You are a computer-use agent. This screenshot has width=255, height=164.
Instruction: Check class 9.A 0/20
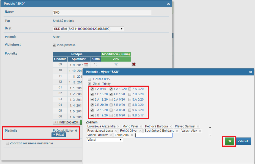pyautogui.click(x=130, y=110)
